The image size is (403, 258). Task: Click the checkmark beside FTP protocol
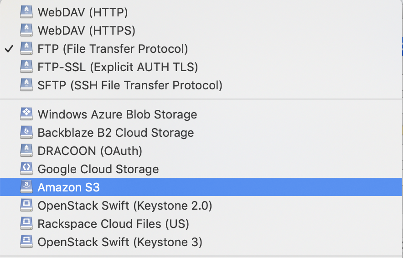click(x=9, y=49)
